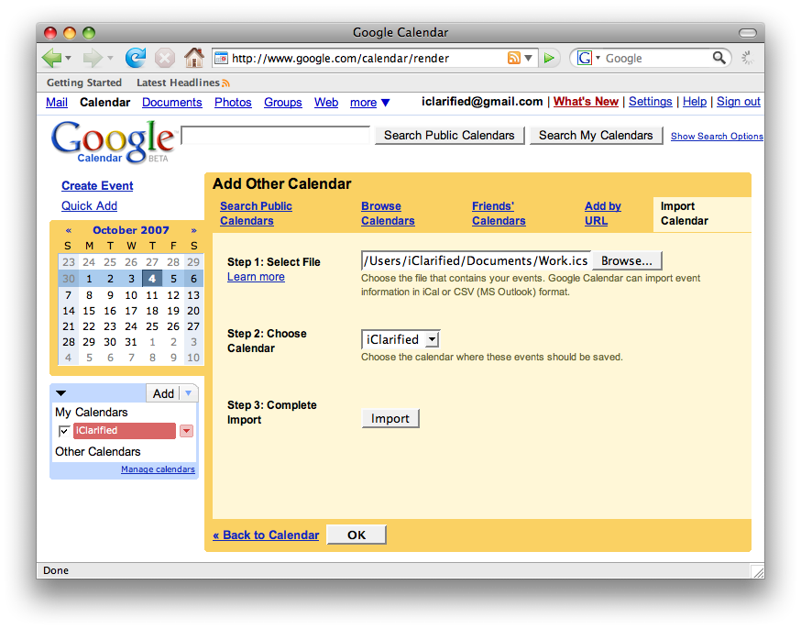Click Back to Calendar link
Viewport: 801px width, 629px height.
click(266, 535)
